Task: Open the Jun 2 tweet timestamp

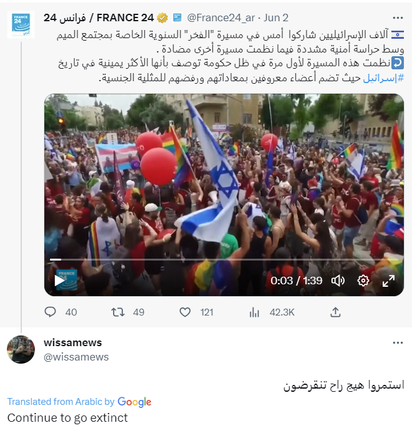Action: [x=276, y=18]
